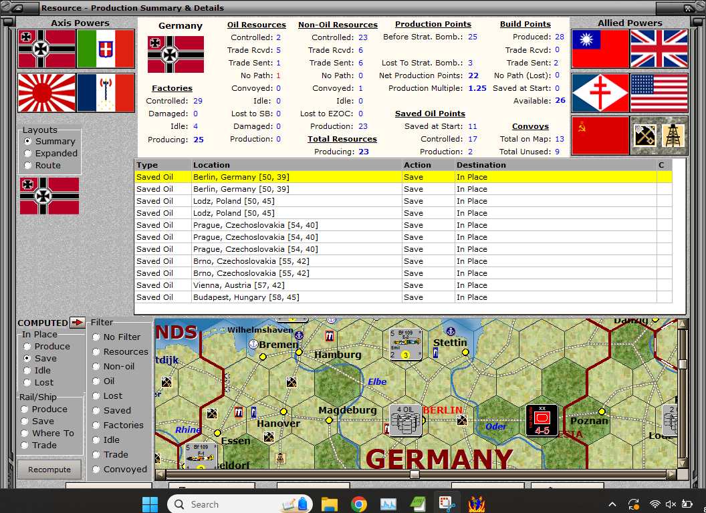Click the taskbar Search box

[239, 504]
